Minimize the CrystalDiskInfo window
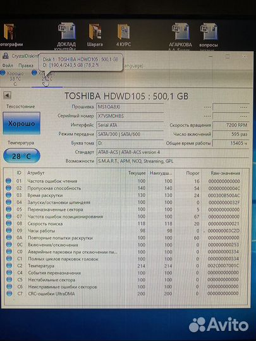The image size is (256, 341). pyautogui.click(x=210, y=57)
